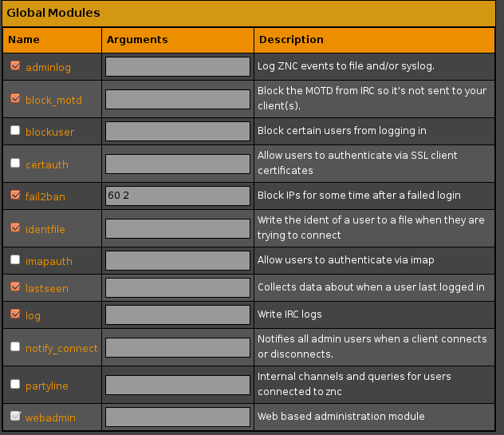Enable the partyline module checkbox
The height and width of the screenshot is (435, 504).
pyautogui.click(x=15, y=384)
